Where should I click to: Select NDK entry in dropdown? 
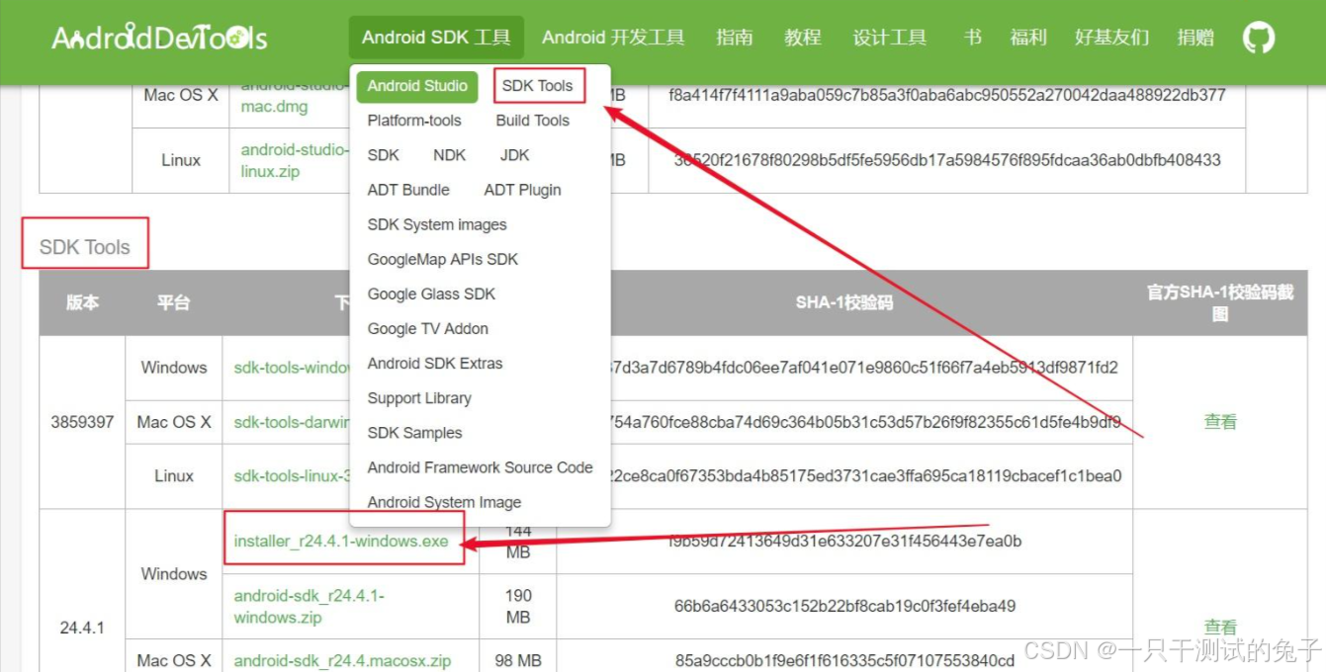pos(449,155)
